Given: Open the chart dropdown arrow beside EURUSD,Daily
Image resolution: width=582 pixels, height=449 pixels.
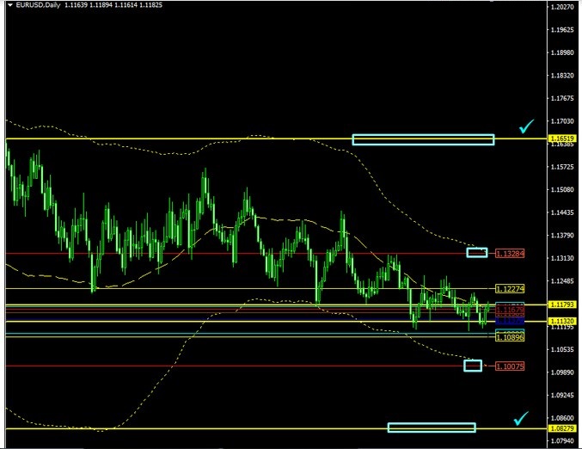Looking at the screenshot, I should (10, 5).
